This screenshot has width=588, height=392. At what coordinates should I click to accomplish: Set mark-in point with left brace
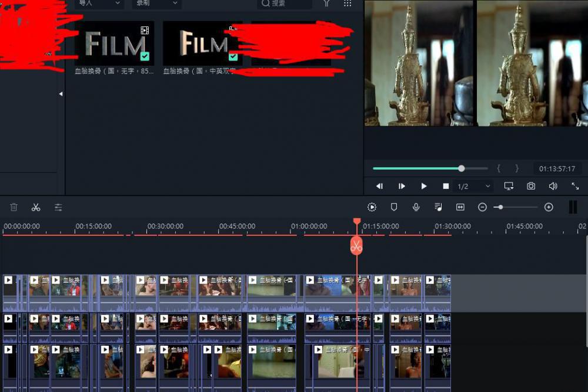click(499, 168)
